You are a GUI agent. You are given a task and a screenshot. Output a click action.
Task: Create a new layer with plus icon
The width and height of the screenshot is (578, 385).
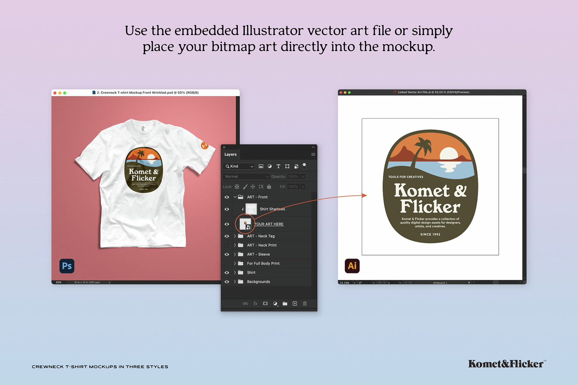coord(294,304)
